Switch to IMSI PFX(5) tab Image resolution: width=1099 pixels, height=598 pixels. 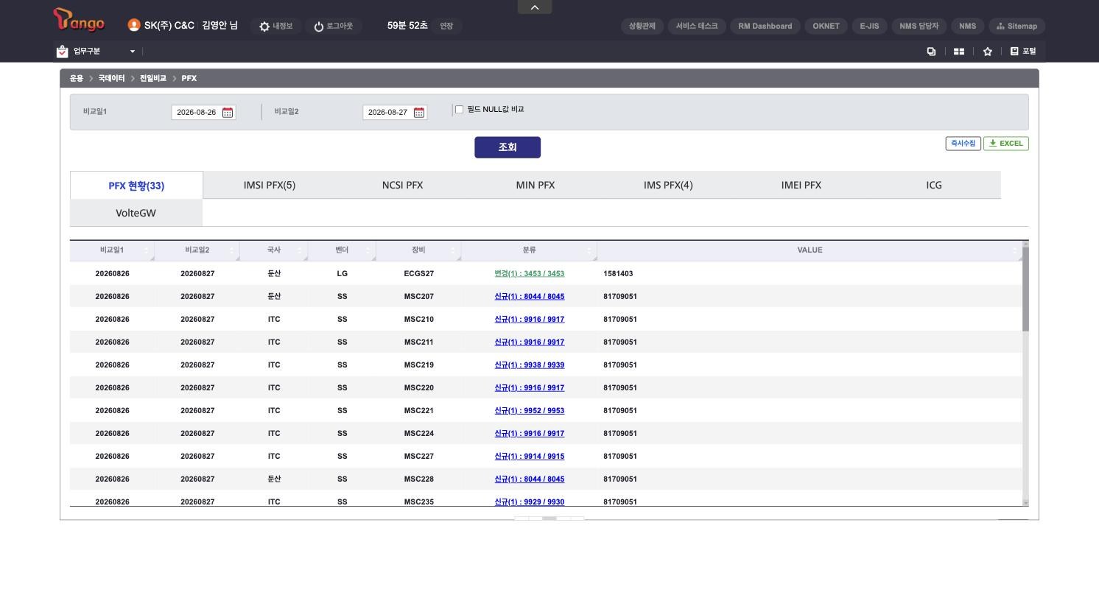pyautogui.click(x=270, y=186)
